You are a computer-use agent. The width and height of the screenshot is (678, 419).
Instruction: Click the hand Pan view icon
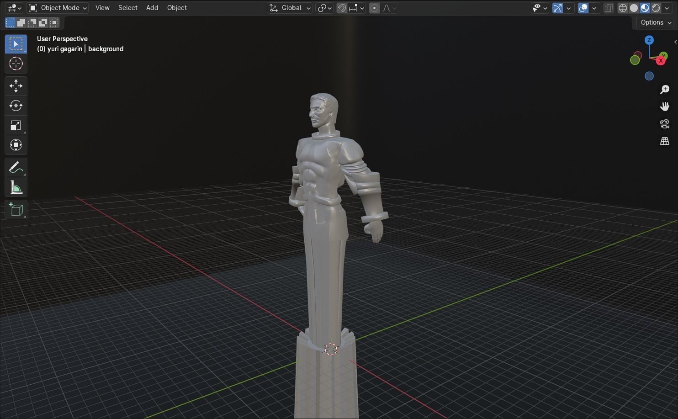pyautogui.click(x=665, y=106)
